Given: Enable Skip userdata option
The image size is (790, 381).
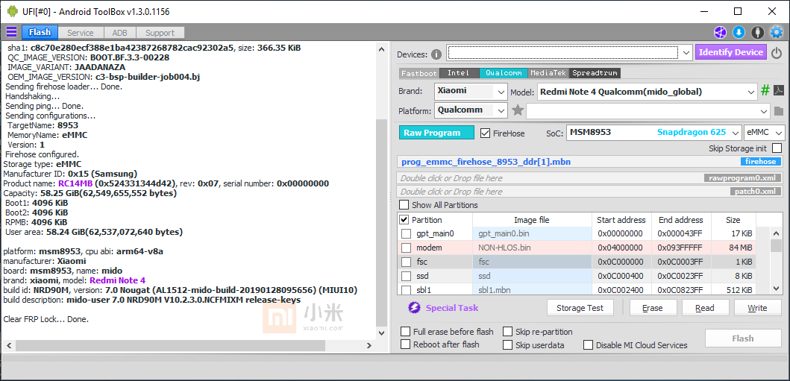Looking at the screenshot, I should click(507, 345).
